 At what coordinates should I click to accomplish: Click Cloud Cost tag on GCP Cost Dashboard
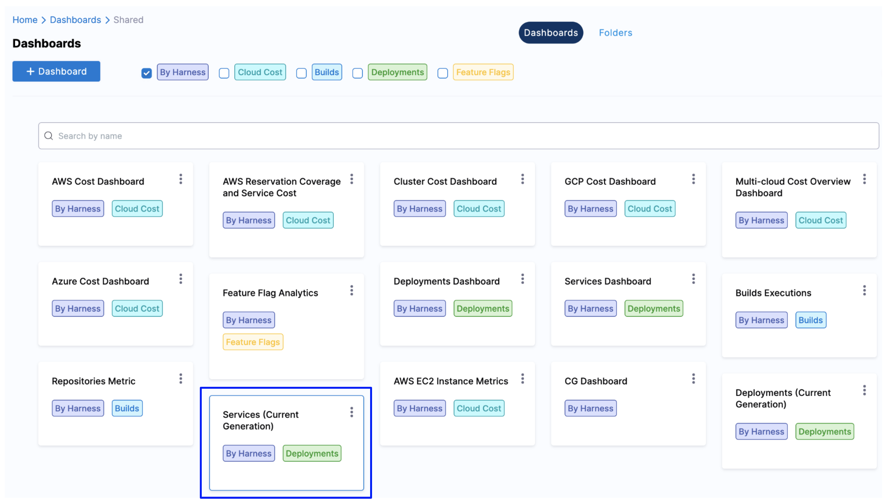(650, 209)
